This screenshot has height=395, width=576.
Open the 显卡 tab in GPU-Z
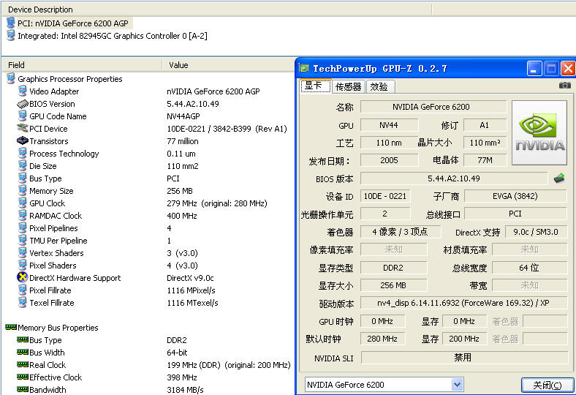tap(316, 86)
